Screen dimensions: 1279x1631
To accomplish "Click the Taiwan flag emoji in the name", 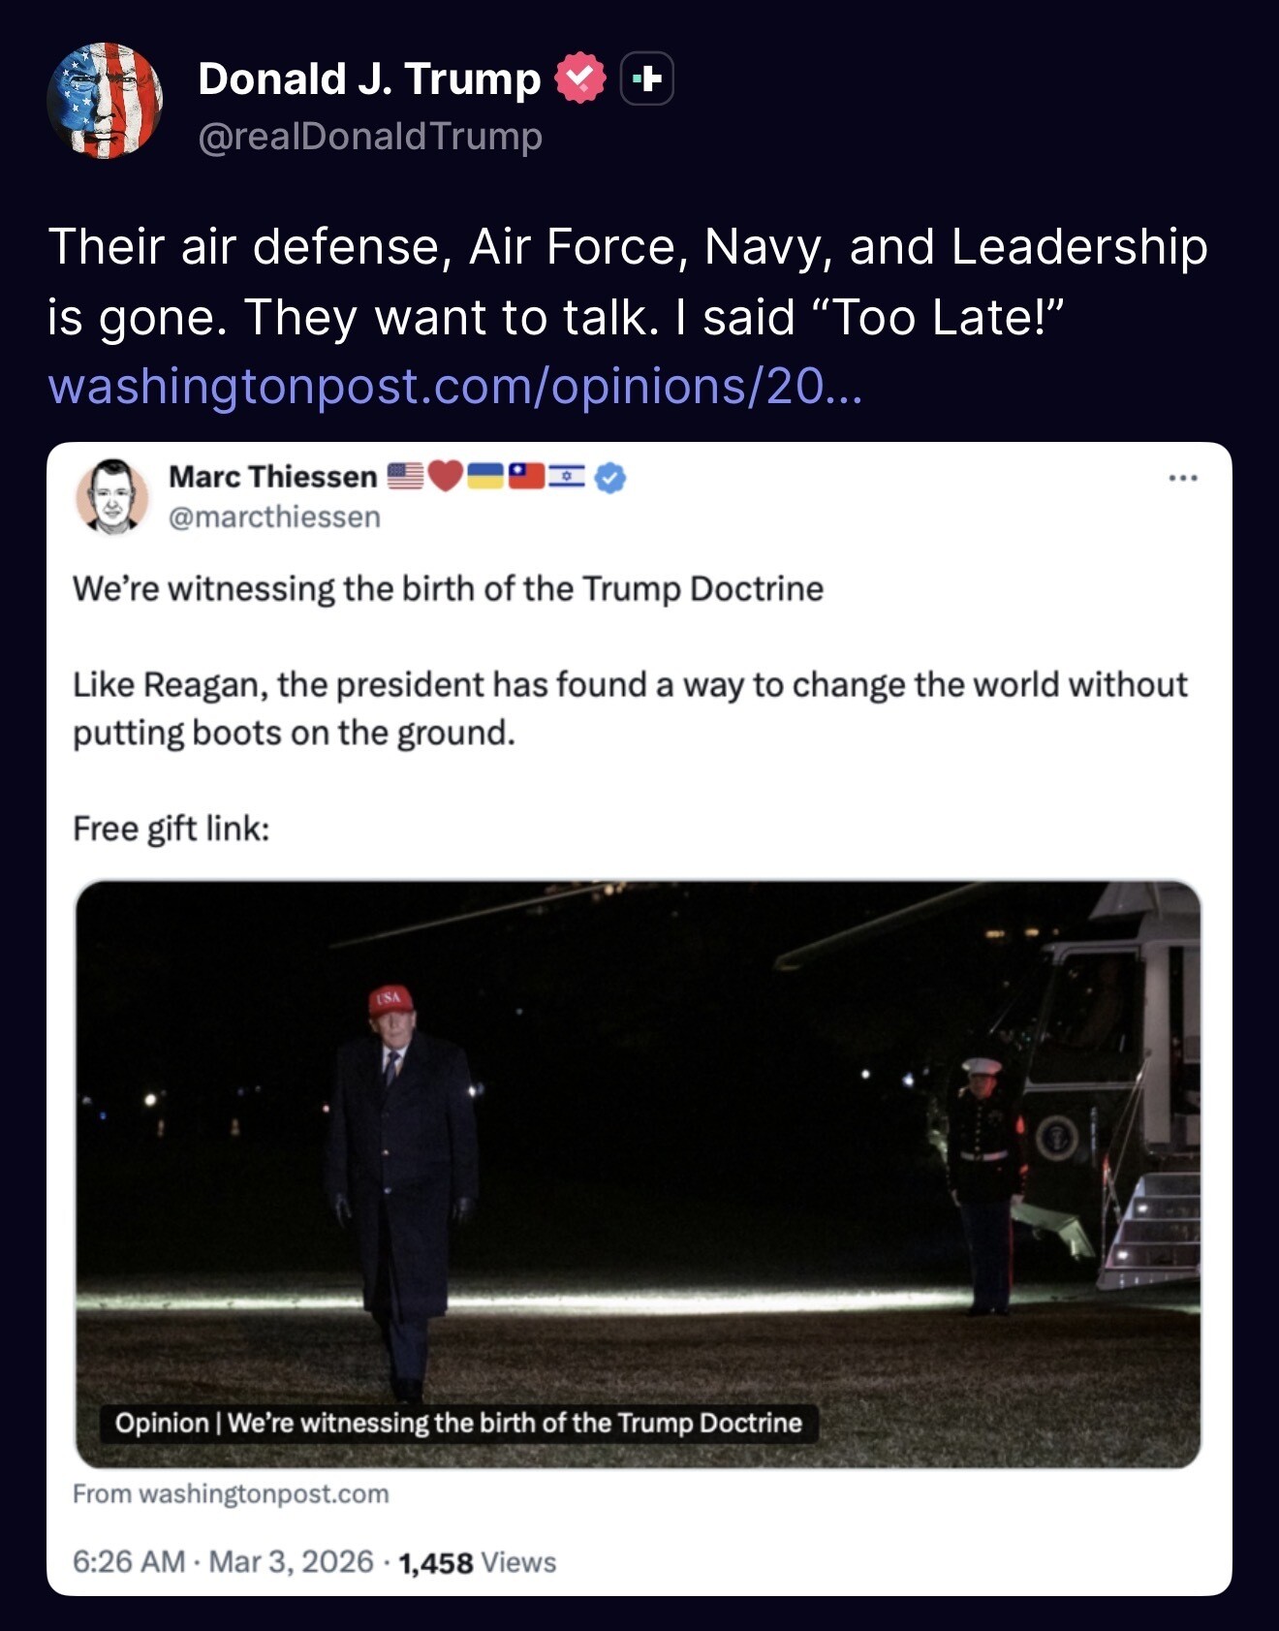I will pyautogui.click(x=526, y=476).
